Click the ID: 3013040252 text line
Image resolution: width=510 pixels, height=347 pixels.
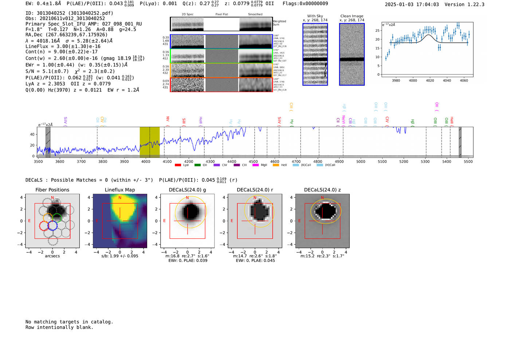pyautogui.click(x=69, y=13)
